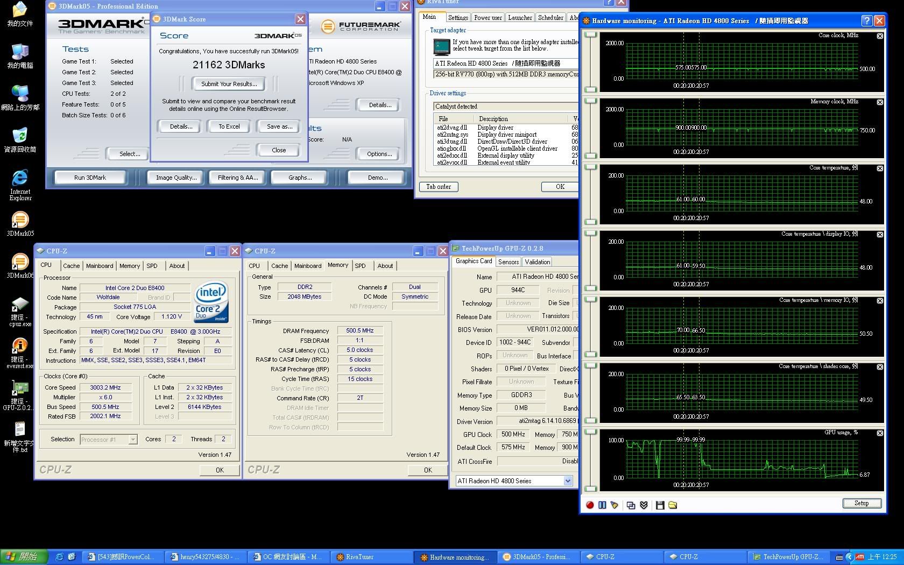Open the everest.exe shortcut icon
This screenshot has height=565, width=904.
tap(20, 354)
